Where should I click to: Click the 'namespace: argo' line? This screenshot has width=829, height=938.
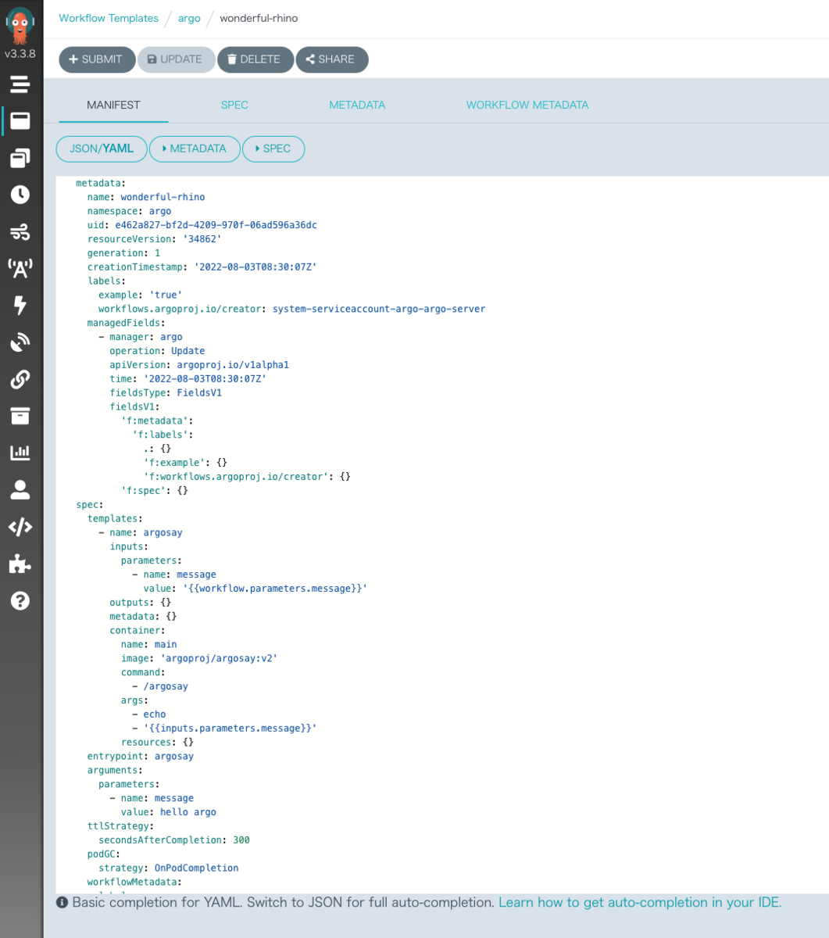click(x=129, y=211)
